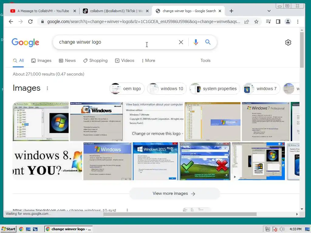The width and height of the screenshot is (311, 233).
Task: Expand the tab search dropdown chevron
Action: (269, 11)
